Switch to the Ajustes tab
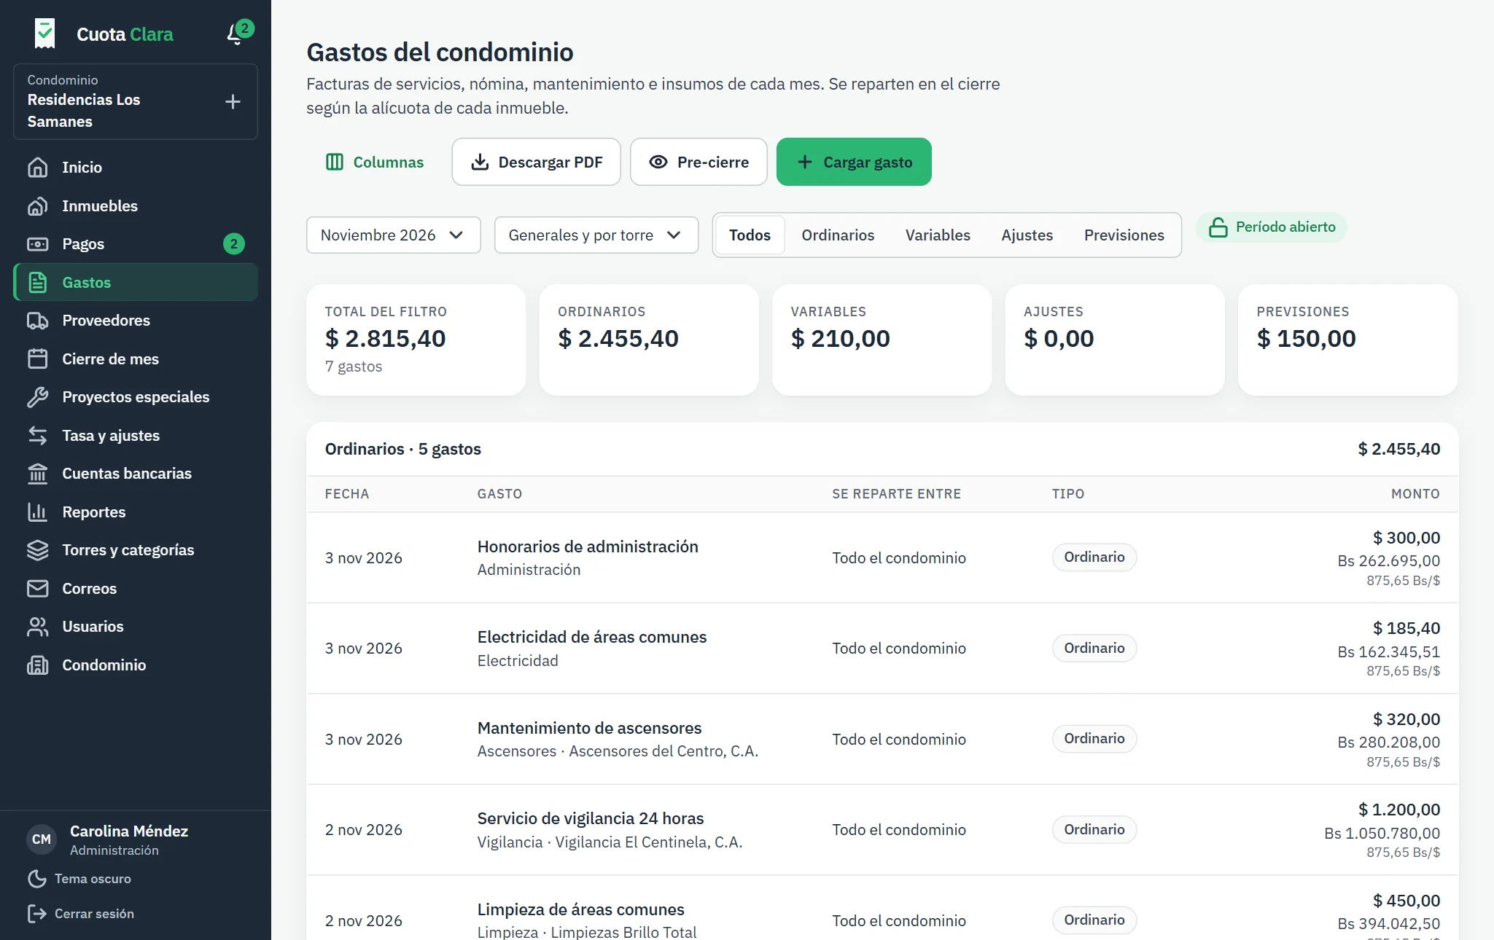Image resolution: width=1494 pixels, height=940 pixels. 1027,235
